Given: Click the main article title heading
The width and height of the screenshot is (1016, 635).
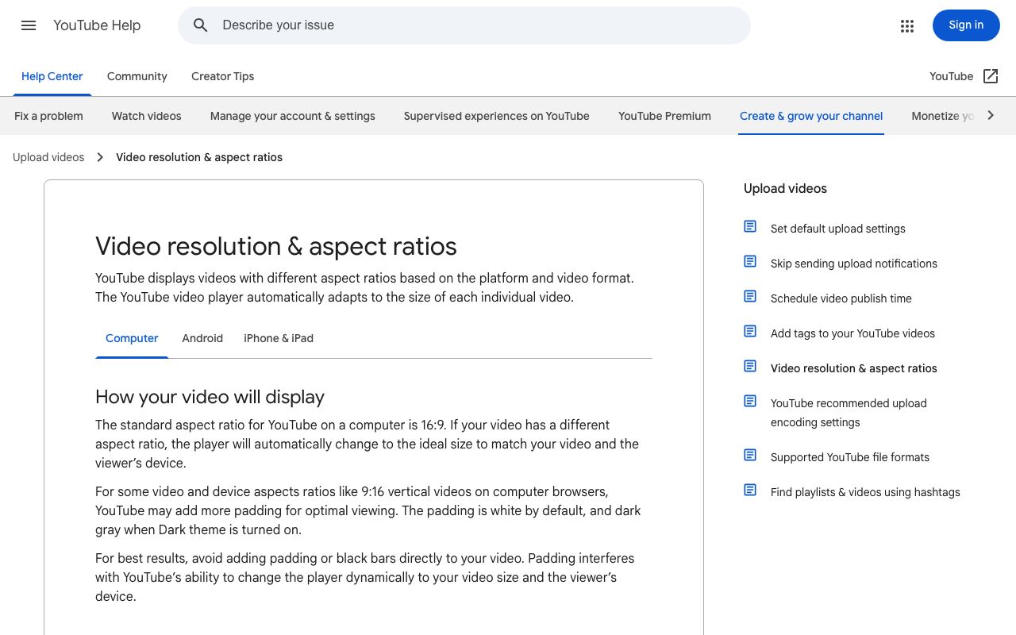Looking at the screenshot, I should point(276,246).
